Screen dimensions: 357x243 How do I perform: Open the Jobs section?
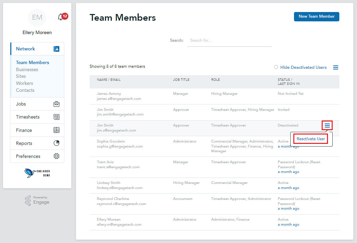37,104
